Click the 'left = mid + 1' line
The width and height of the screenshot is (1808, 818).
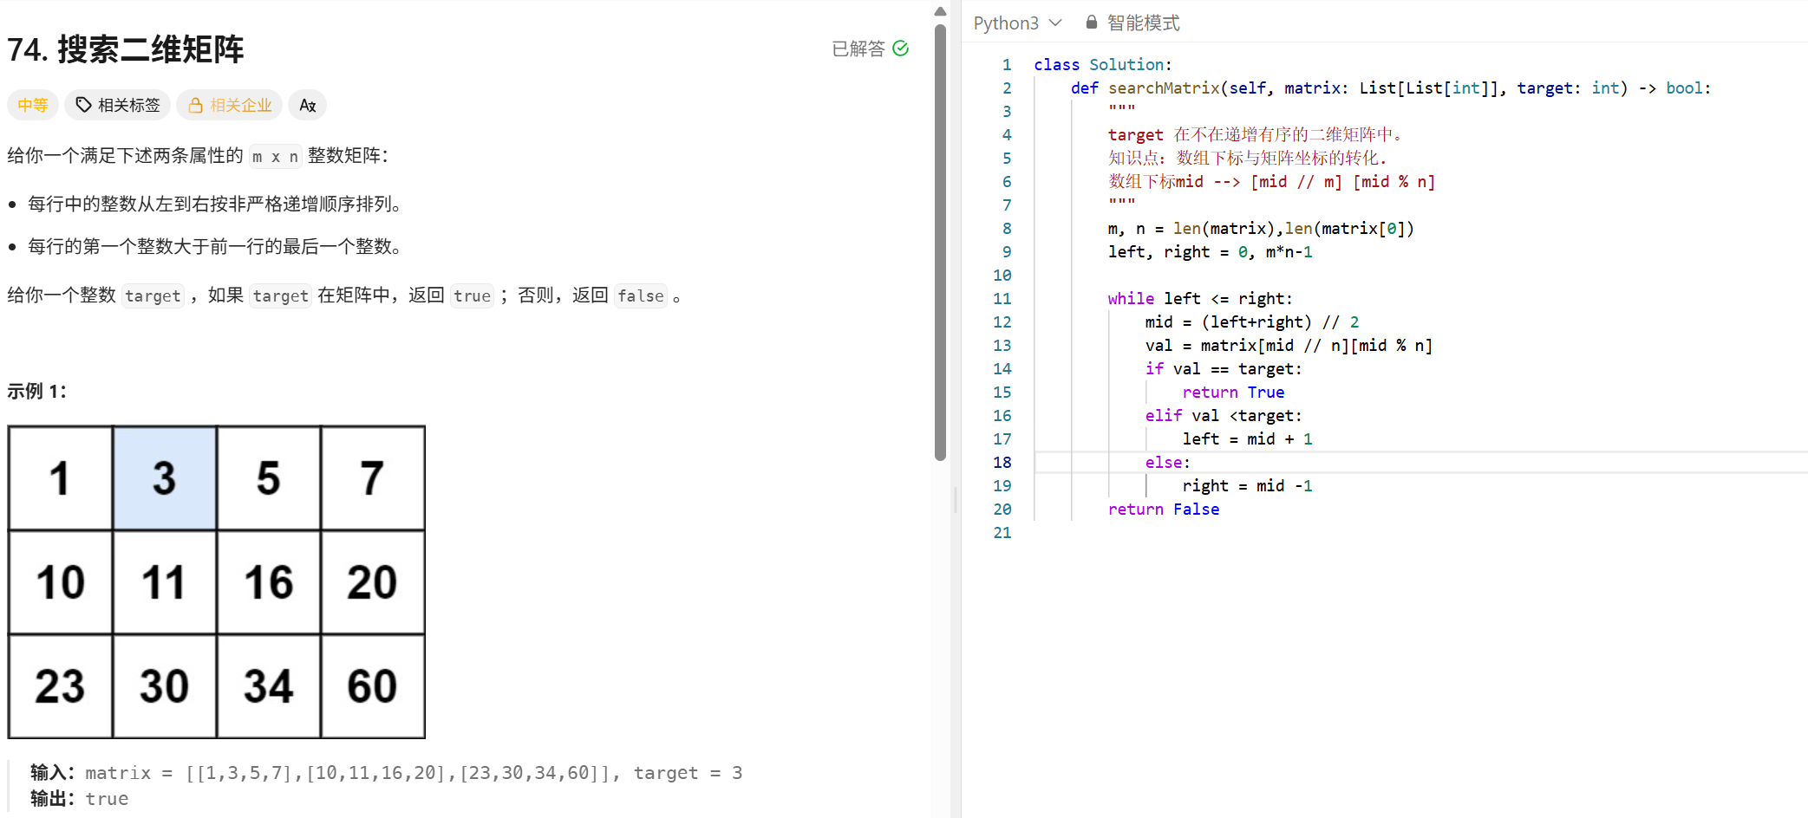(1247, 438)
